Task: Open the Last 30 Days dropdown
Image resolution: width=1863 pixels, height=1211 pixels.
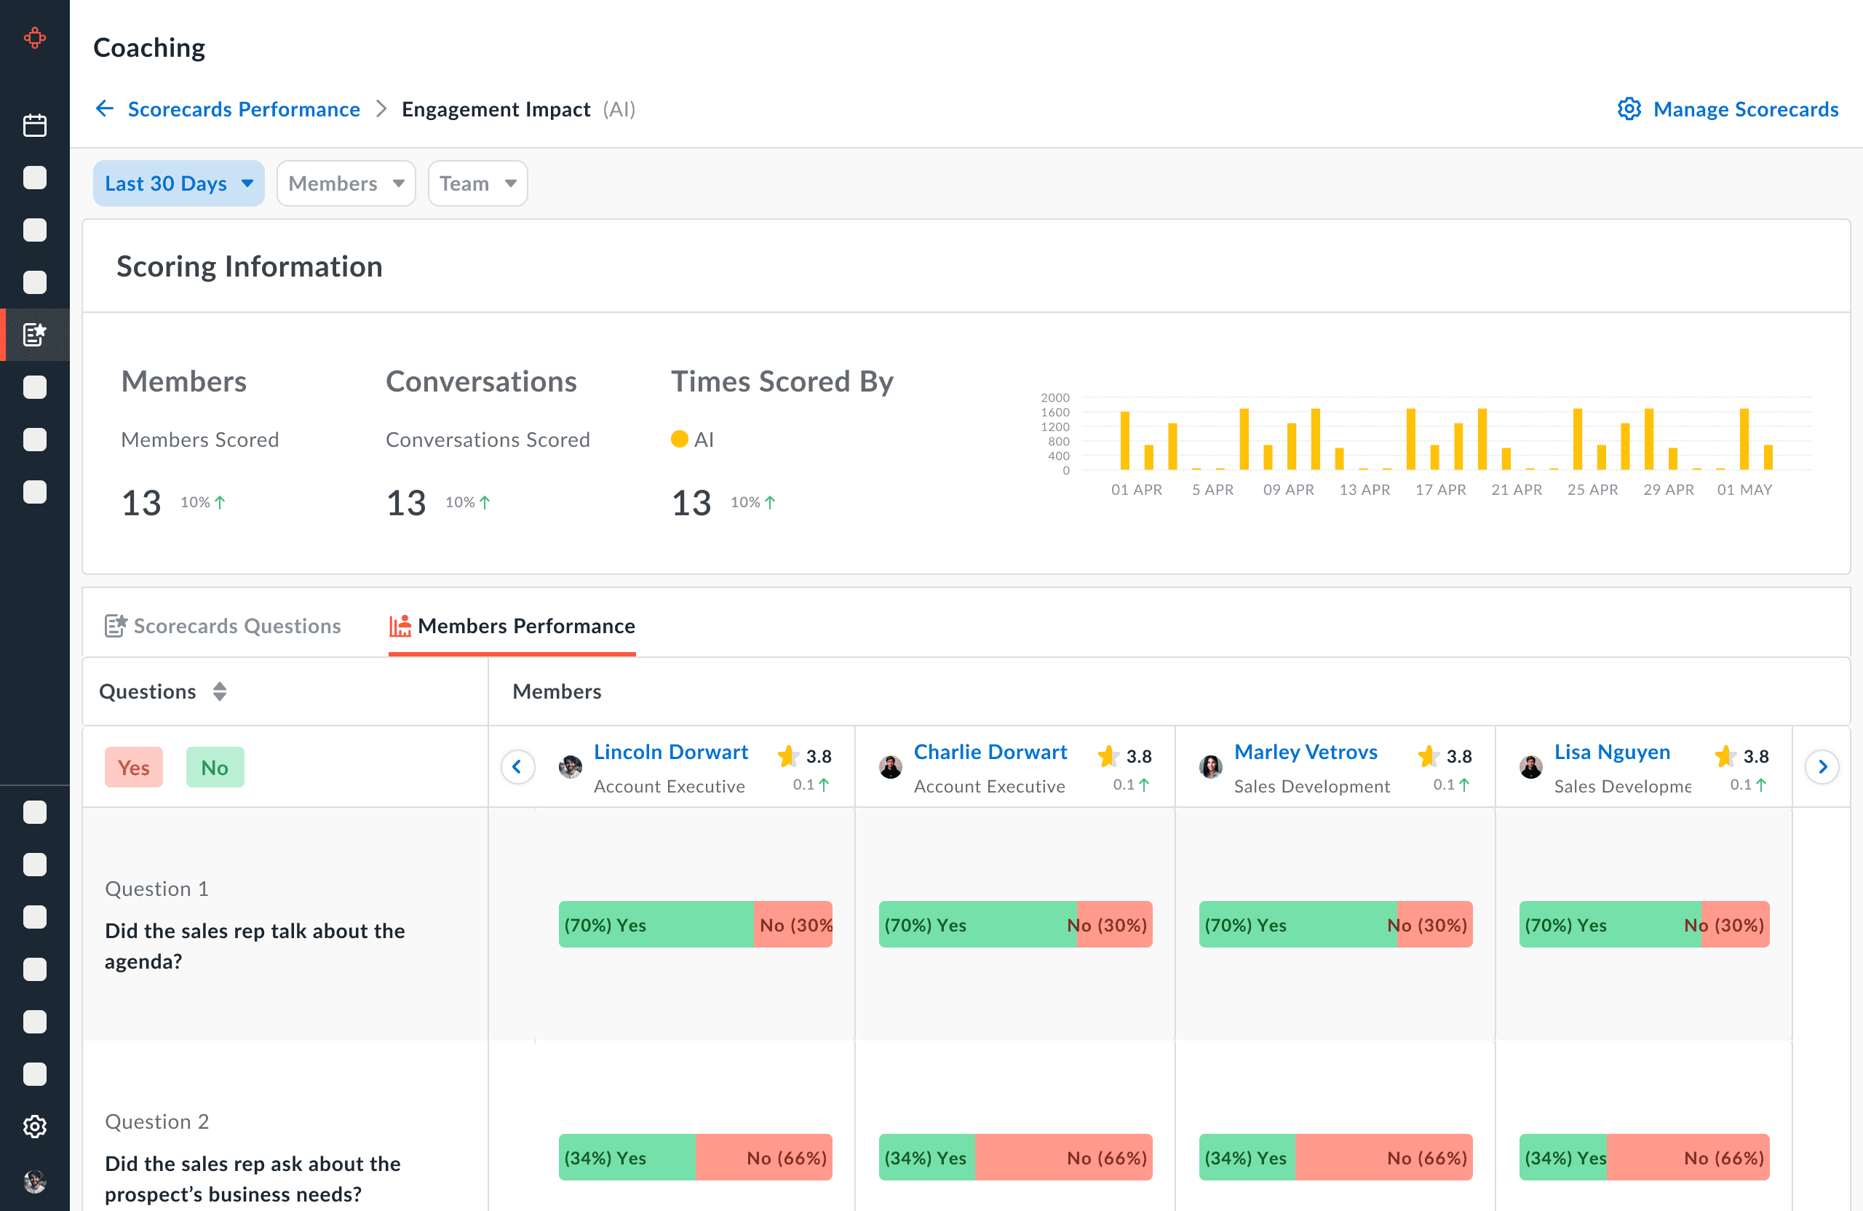Action: (x=178, y=183)
